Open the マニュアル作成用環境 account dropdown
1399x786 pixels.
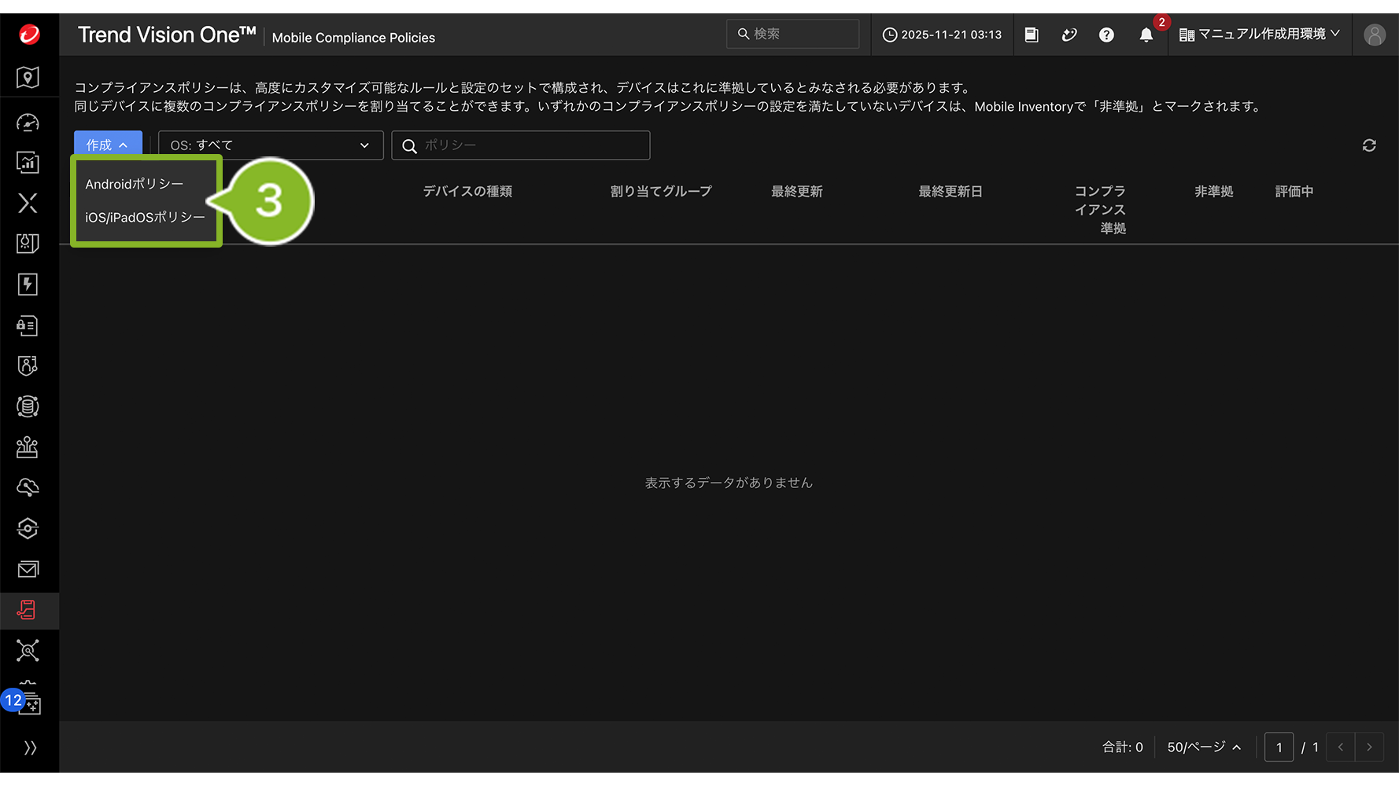pyautogui.click(x=1259, y=35)
